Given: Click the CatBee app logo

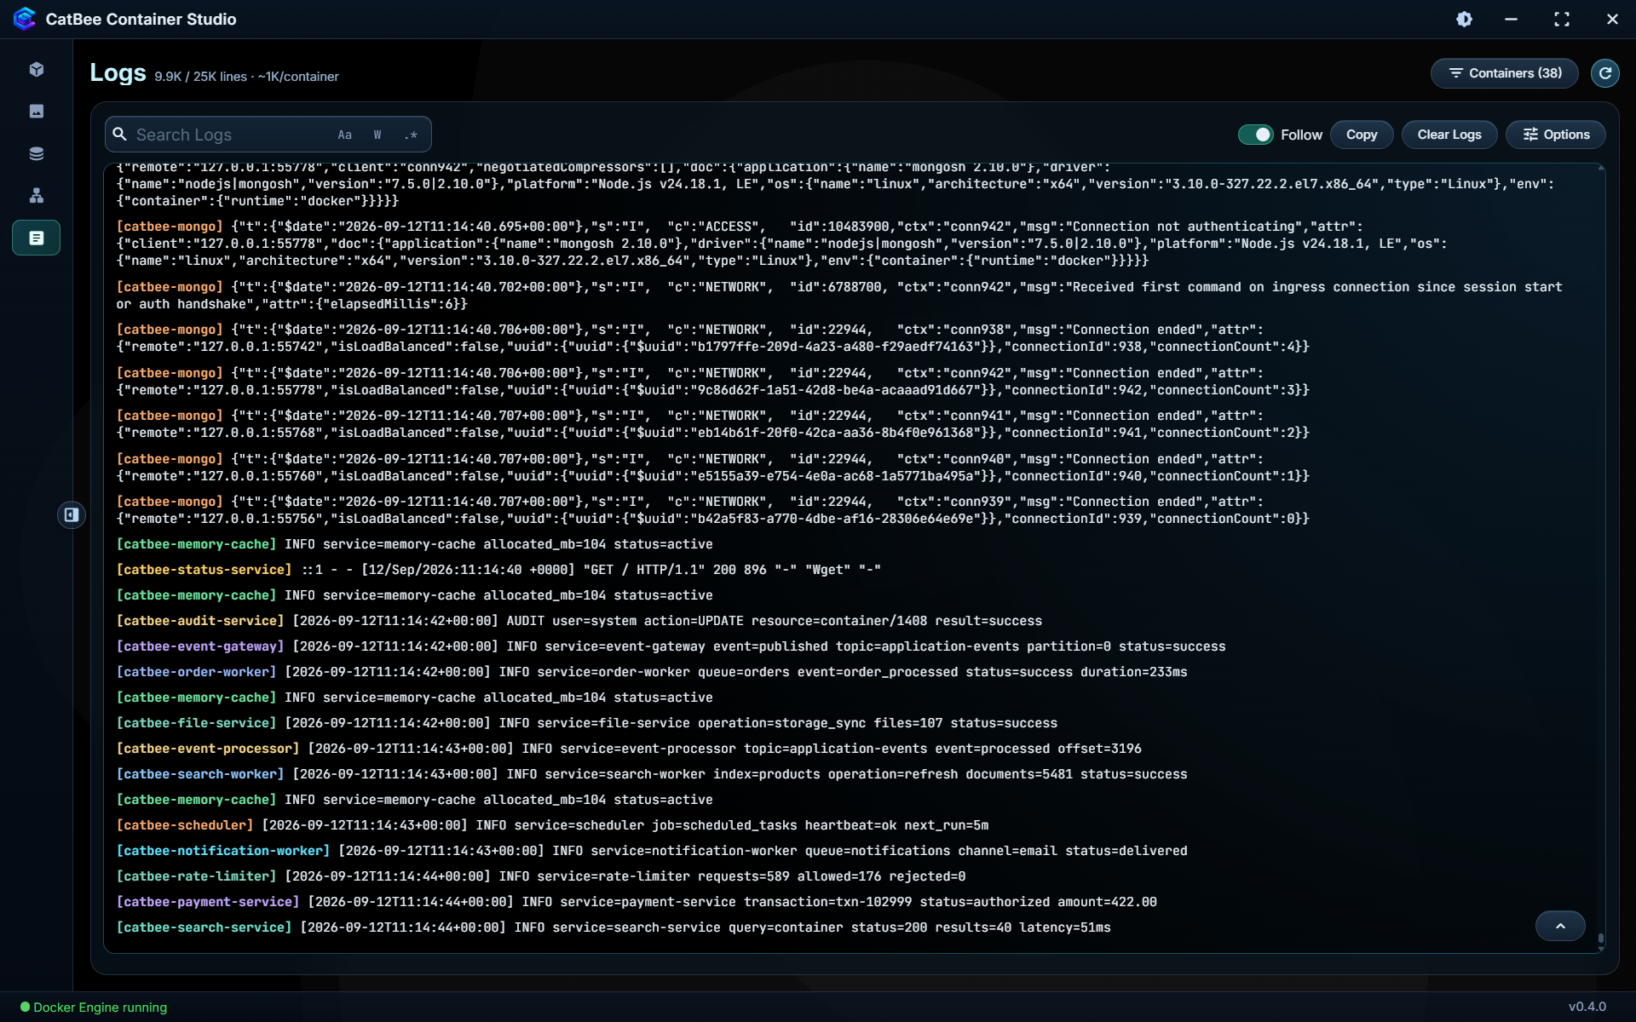Looking at the screenshot, I should [x=25, y=19].
